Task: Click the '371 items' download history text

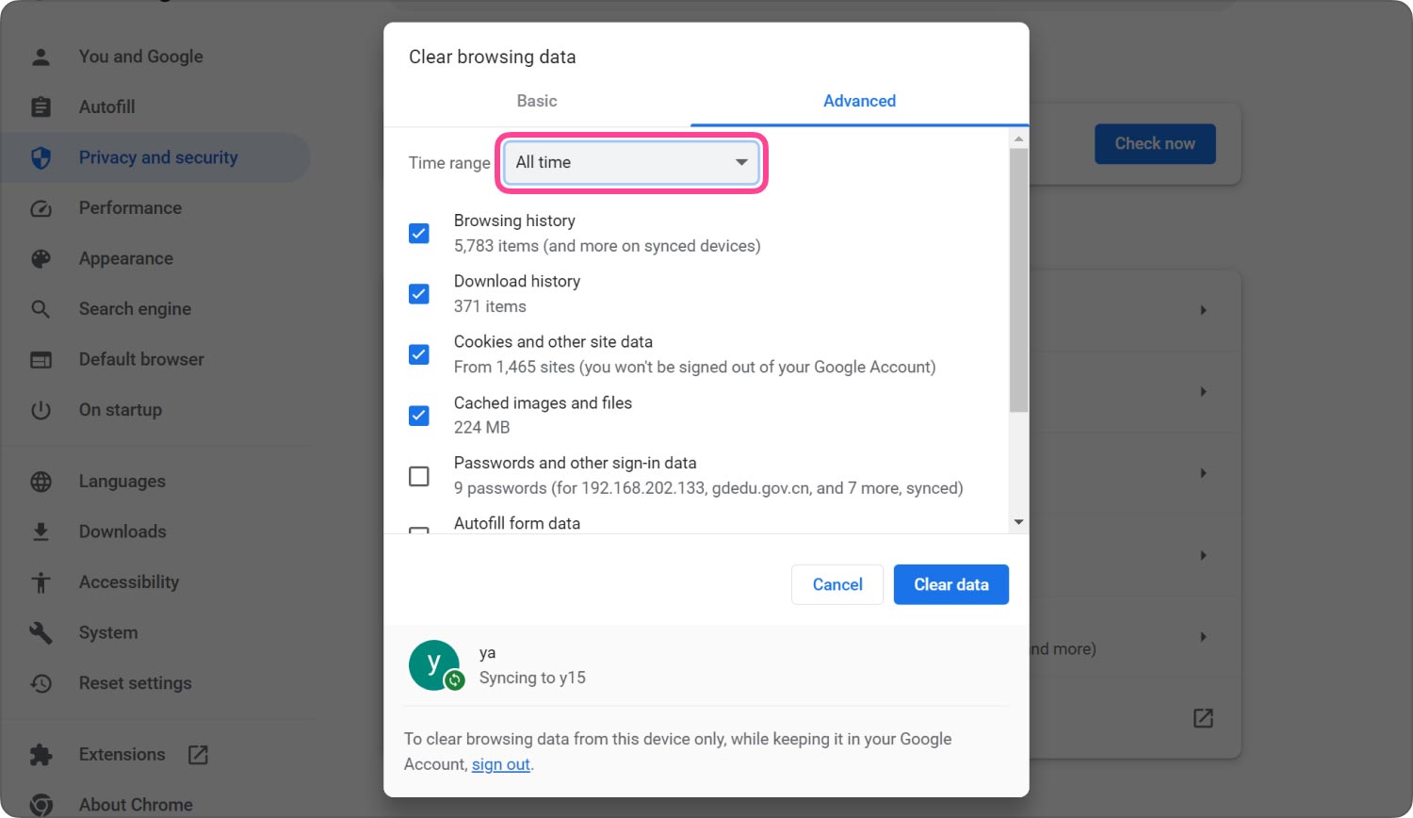Action: coord(490,306)
